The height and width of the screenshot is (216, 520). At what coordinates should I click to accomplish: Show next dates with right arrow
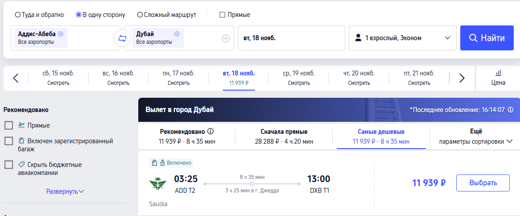(x=462, y=78)
